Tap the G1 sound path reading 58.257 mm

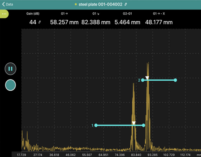[64, 22]
